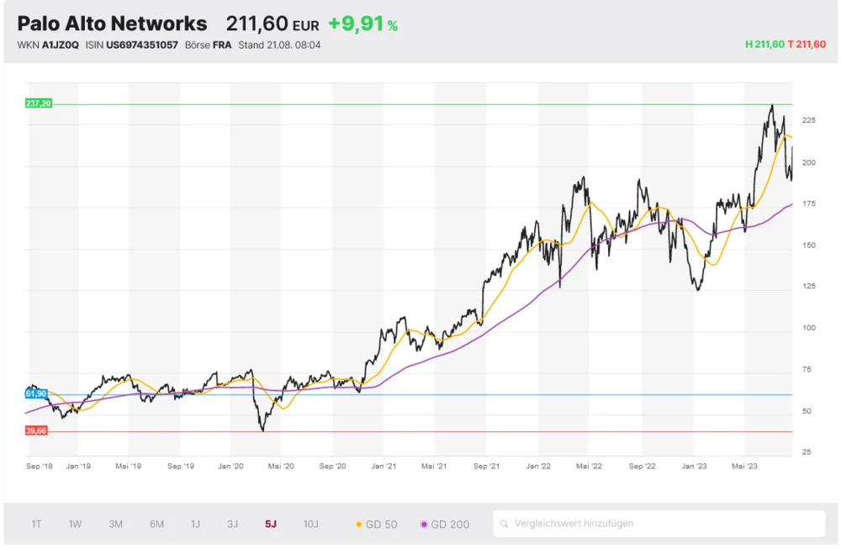This screenshot has height=549, width=841.
Task: Click the +9,91 % change value
Action: (x=363, y=24)
